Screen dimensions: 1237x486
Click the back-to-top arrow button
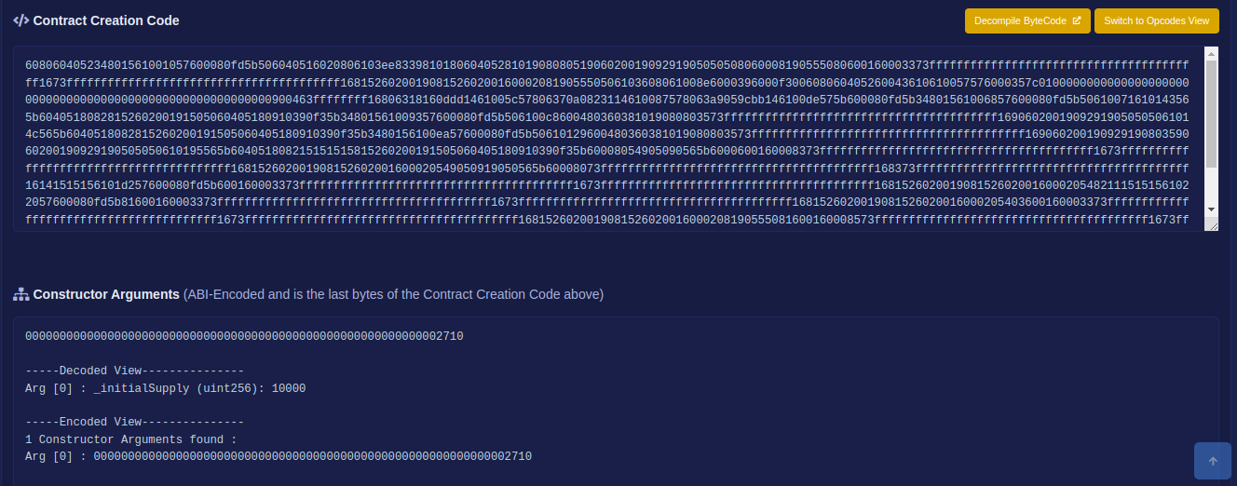coord(1213,461)
